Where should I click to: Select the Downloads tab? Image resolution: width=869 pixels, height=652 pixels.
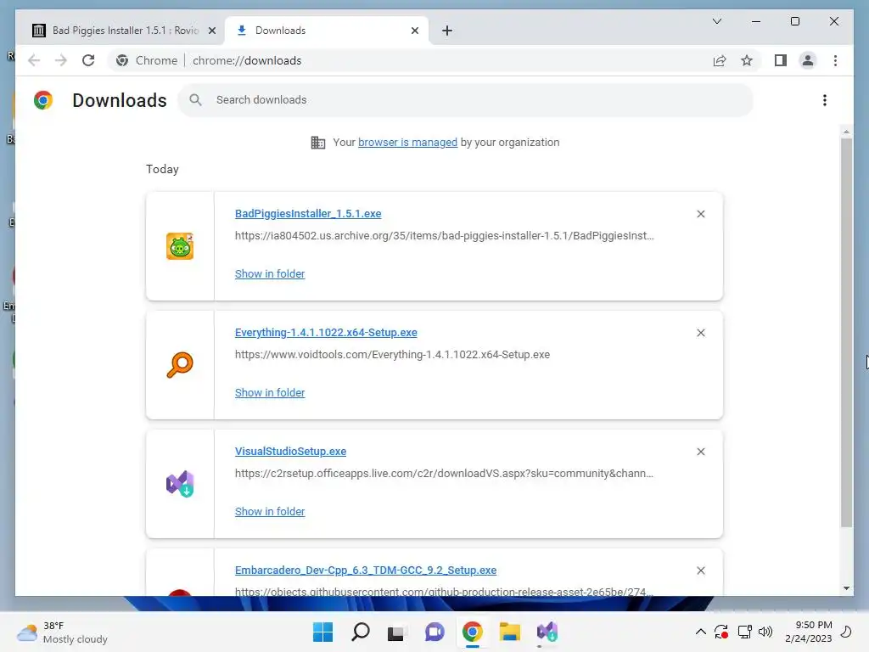(x=327, y=31)
